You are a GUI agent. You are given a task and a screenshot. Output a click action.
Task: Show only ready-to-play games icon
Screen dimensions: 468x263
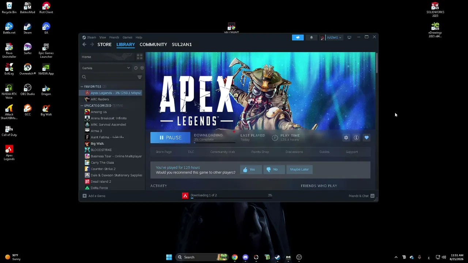[142, 68]
